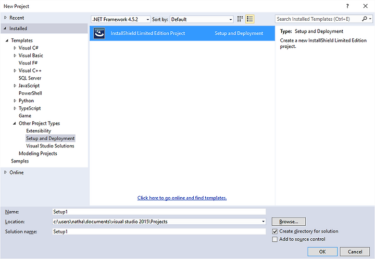Expand the Visual C# node arrow
The height and width of the screenshot is (259, 375).
click(15, 48)
